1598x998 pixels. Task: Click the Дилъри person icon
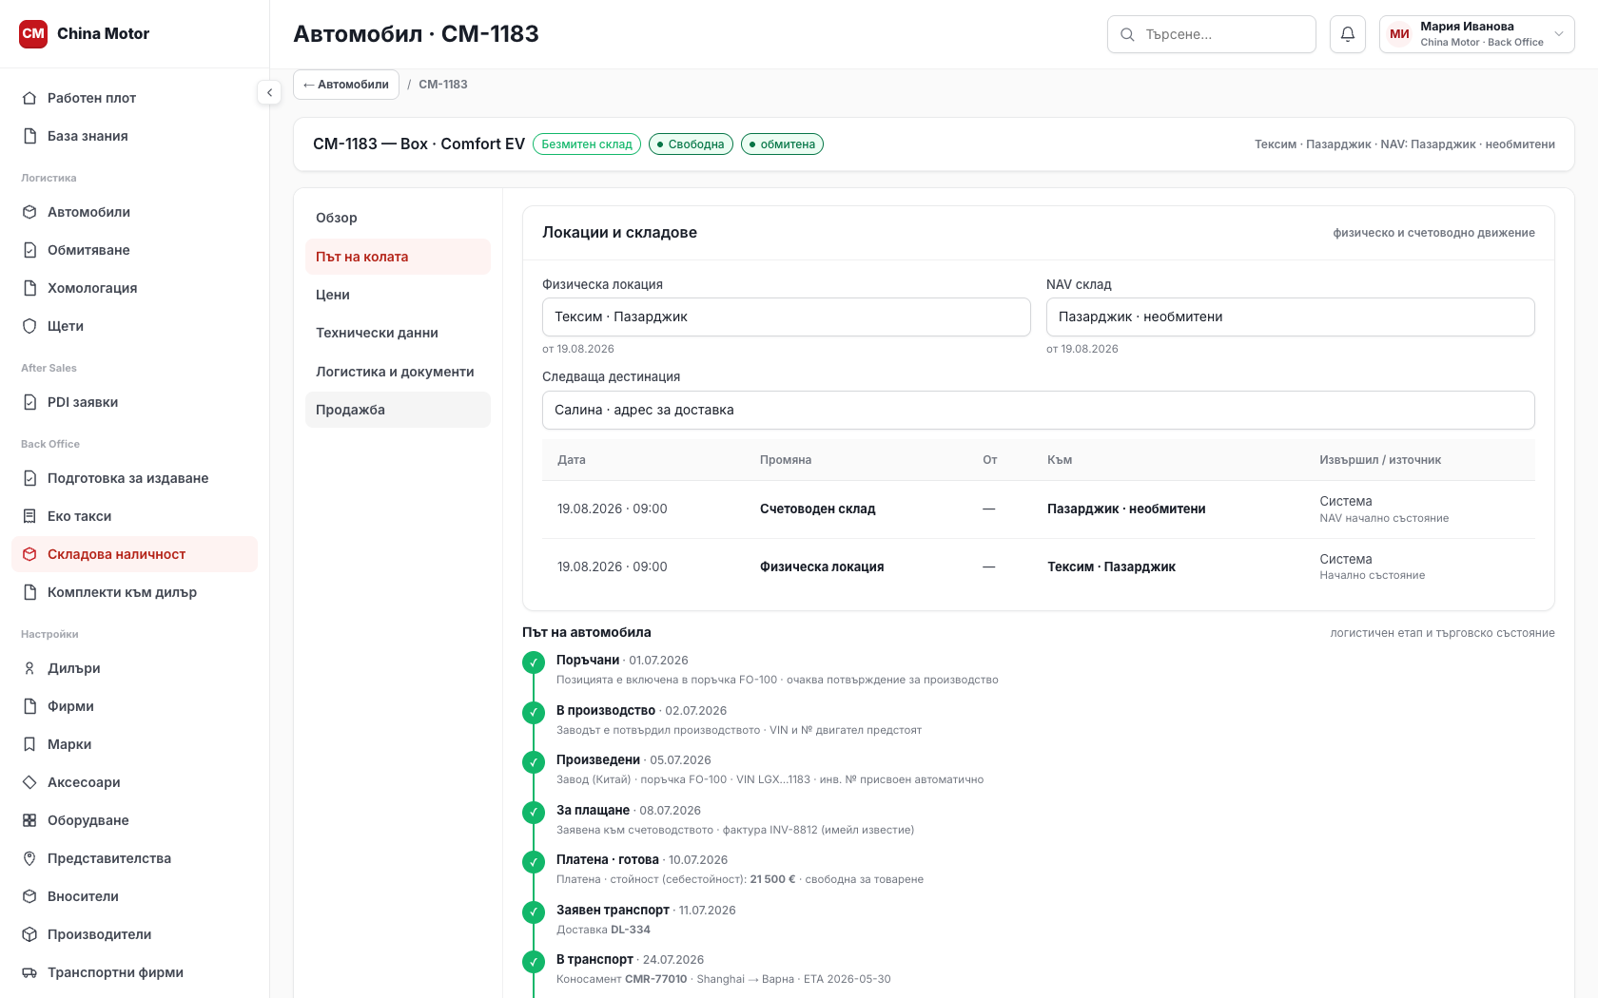tap(29, 668)
